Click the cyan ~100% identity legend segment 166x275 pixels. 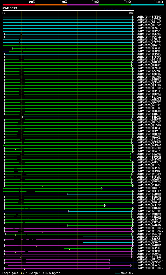click(147, 4)
